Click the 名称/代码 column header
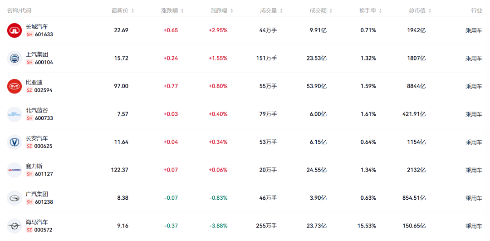Viewport: 490px width, 241px height. pos(19,10)
